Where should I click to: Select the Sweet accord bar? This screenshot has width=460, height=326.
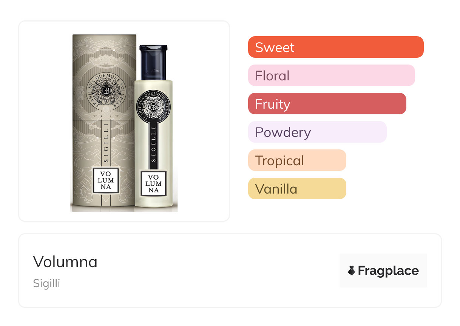pyautogui.click(x=336, y=47)
